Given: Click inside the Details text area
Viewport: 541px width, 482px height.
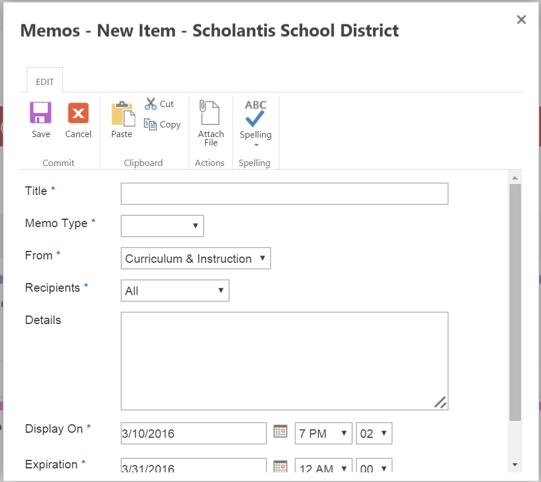Looking at the screenshot, I should coord(284,361).
